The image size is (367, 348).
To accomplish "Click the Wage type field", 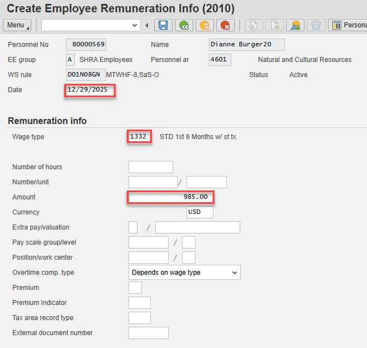I will coord(139,137).
